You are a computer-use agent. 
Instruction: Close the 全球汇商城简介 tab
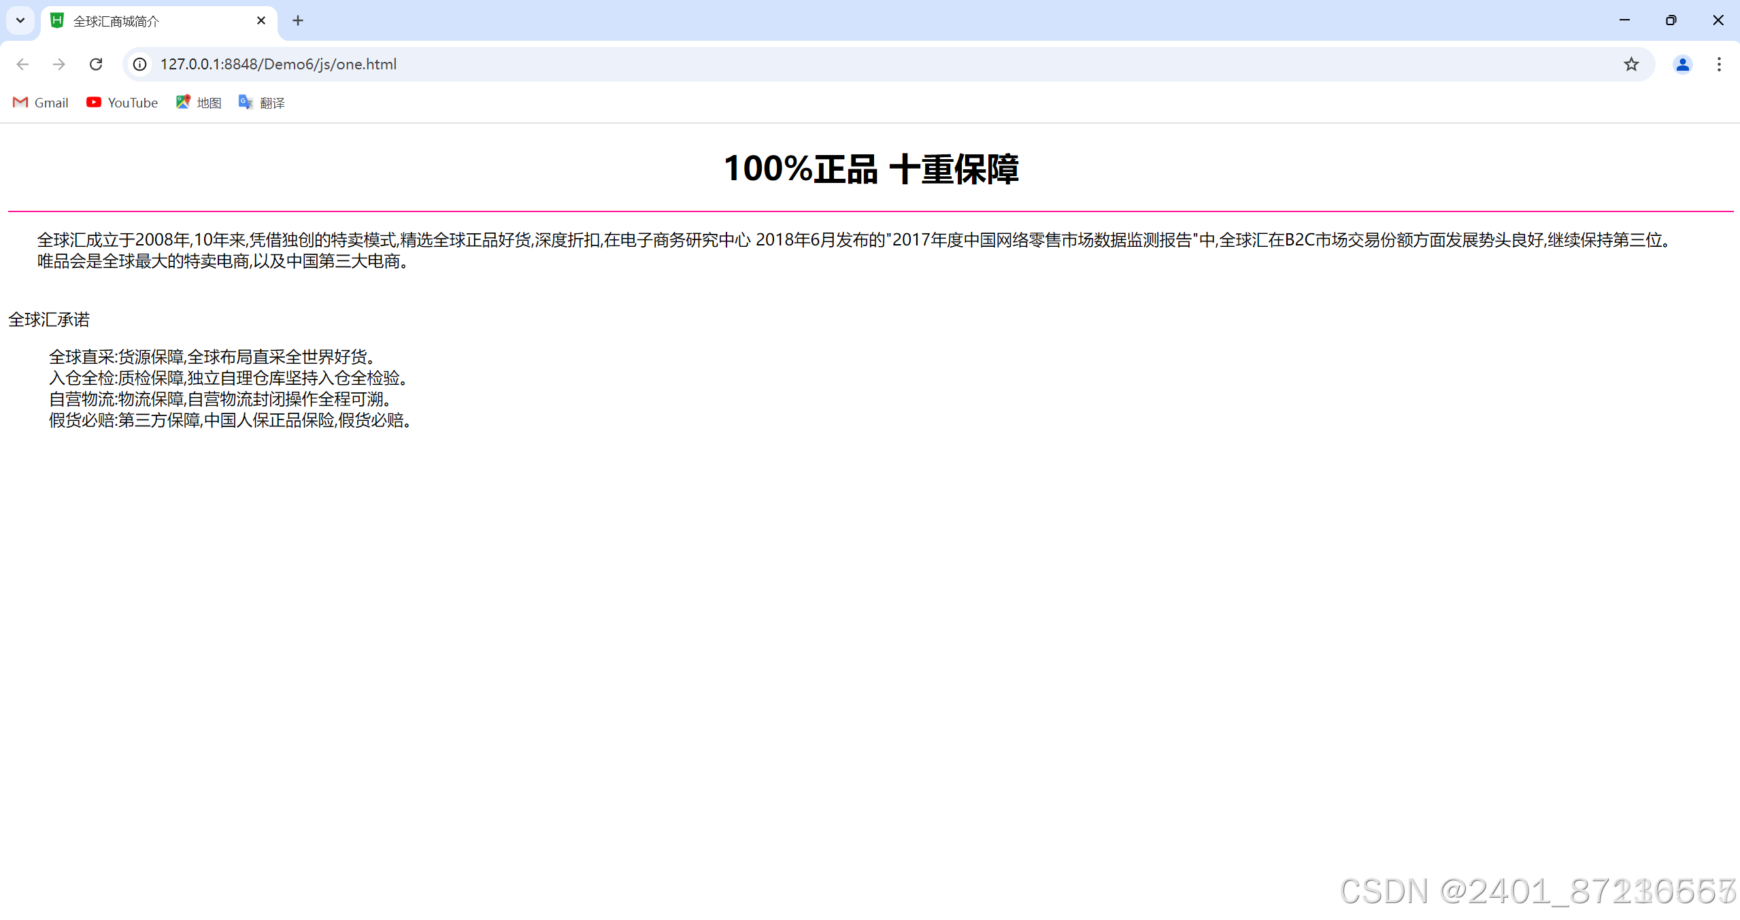pos(261,20)
